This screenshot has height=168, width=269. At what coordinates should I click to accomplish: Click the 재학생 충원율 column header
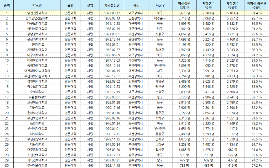pyautogui.click(x=257, y=5)
